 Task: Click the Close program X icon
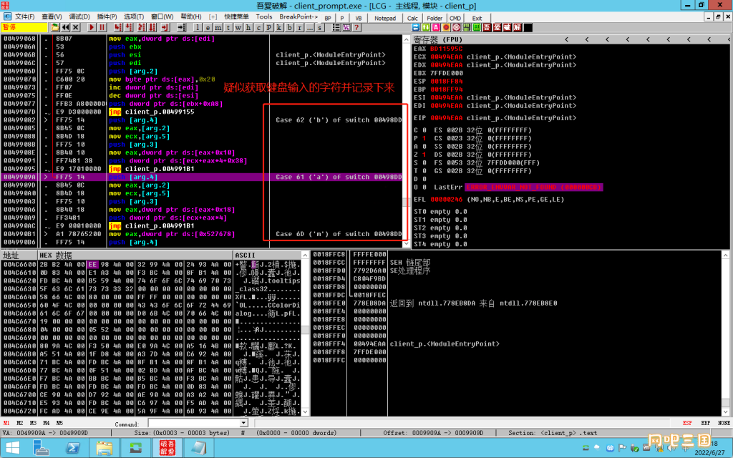(75, 28)
